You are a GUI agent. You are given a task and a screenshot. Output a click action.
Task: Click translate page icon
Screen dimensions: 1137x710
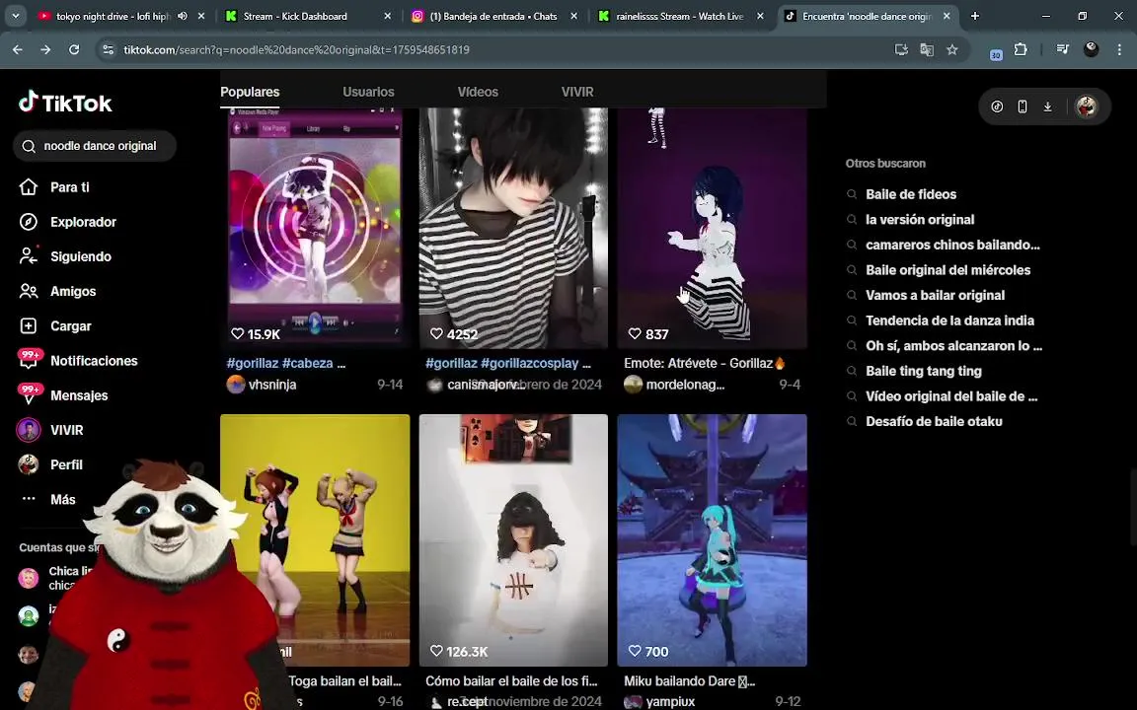(x=927, y=49)
